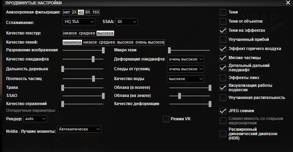This screenshot has height=152, width=293.
Task: Enable the Тени от объектов checkbox
Action: pyautogui.click(x=223, y=21)
